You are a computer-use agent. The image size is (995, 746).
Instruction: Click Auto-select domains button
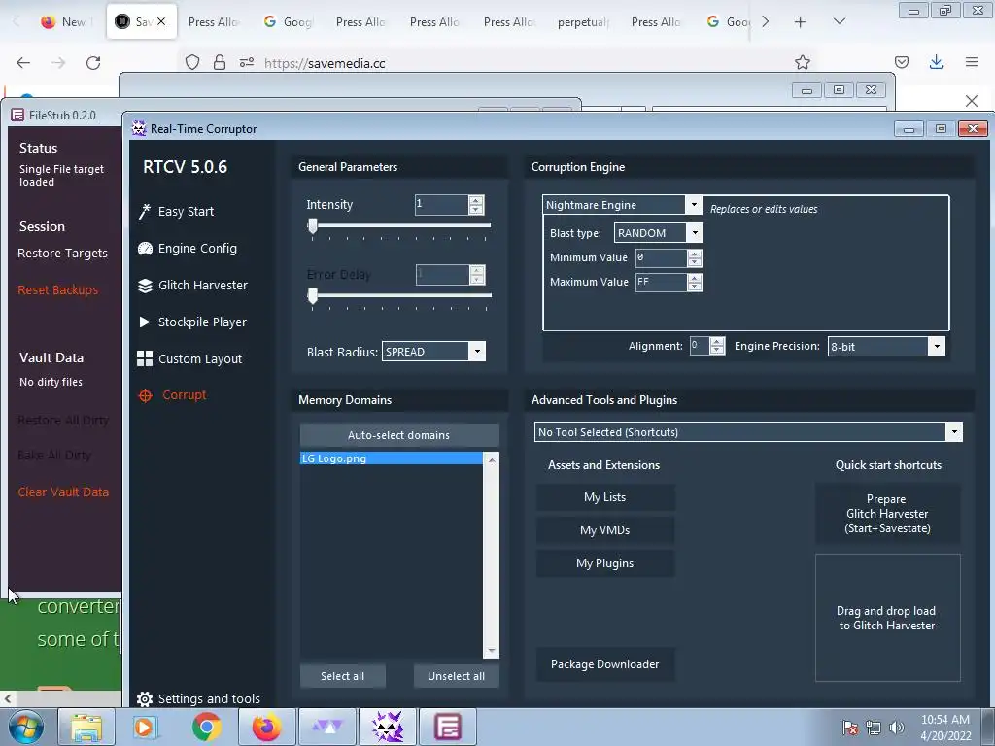pos(399,435)
